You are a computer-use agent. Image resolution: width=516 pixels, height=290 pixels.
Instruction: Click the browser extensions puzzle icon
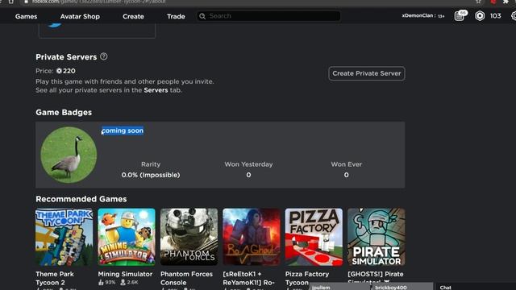(x=506, y=2)
